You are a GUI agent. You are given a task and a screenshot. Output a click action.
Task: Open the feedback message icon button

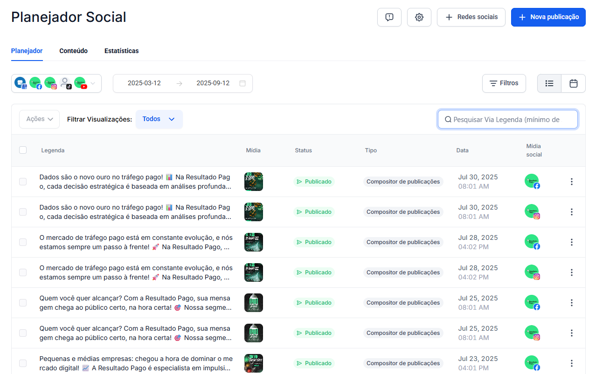coord(389,17)
